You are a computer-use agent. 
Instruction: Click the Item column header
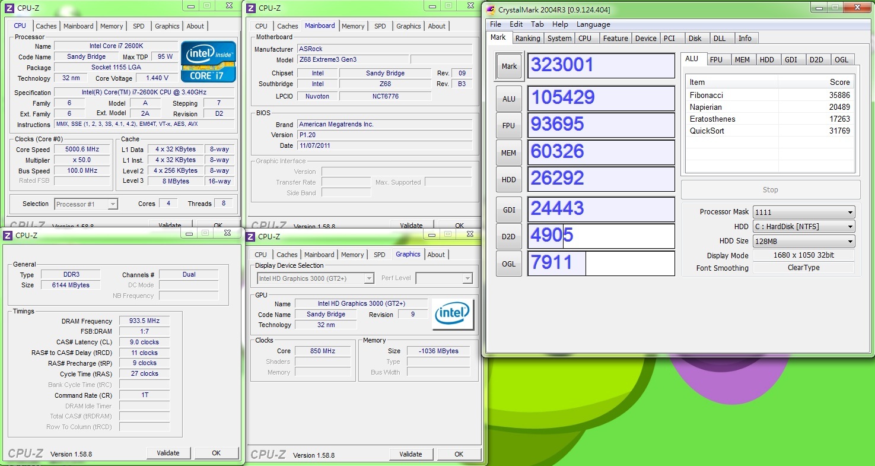pos(732,82)
